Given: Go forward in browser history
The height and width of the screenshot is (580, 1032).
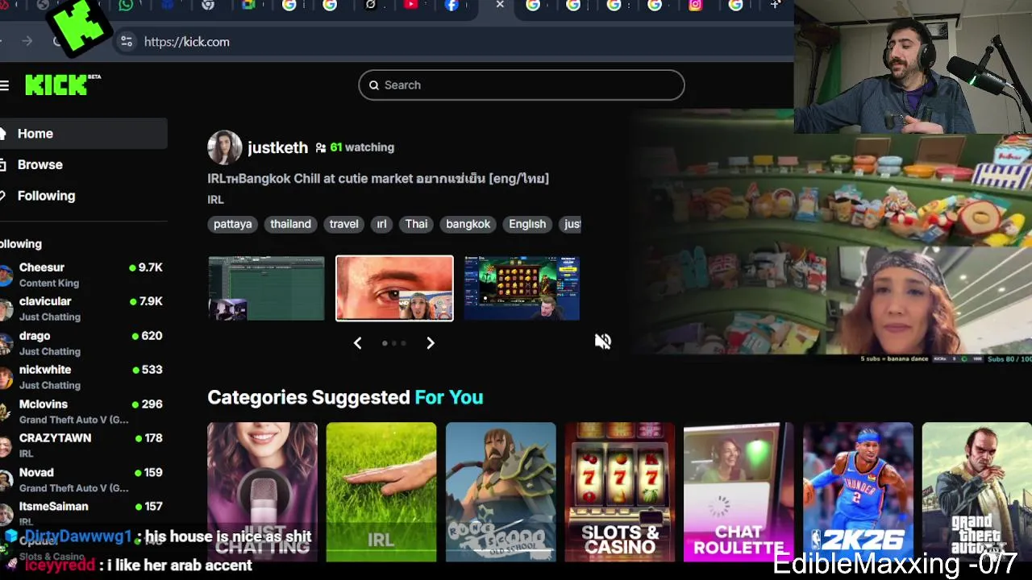Looking at the screenshot, I should [27, 41].
